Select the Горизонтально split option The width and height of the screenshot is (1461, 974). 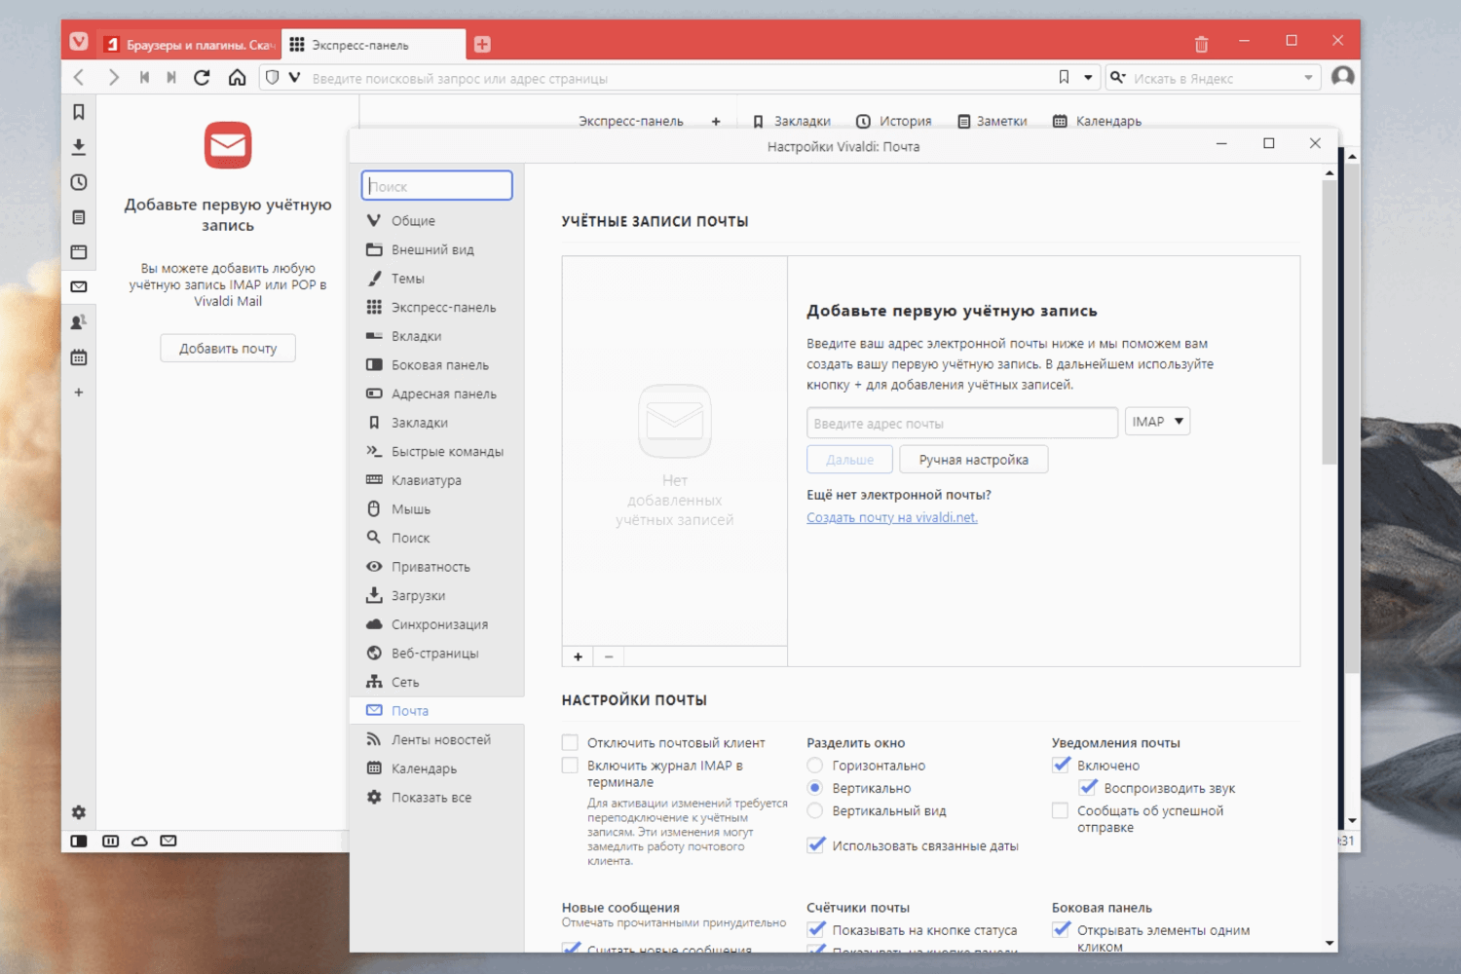click(x=815, y=765)
